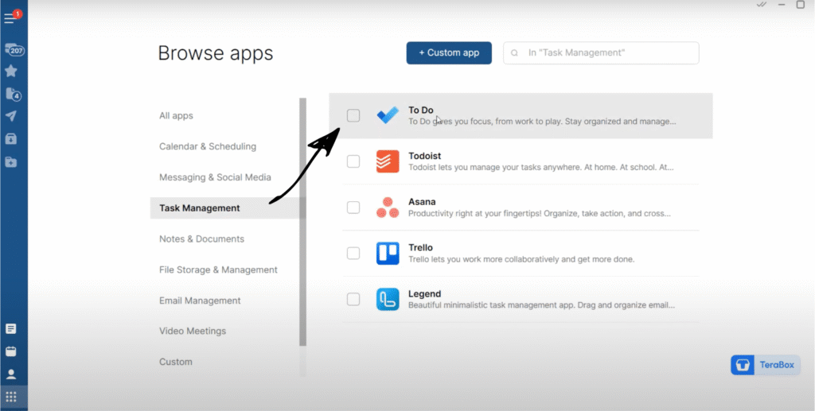The image size is (815, 411).
Task: Click the search magnifier icon
Action: point(515,53)
